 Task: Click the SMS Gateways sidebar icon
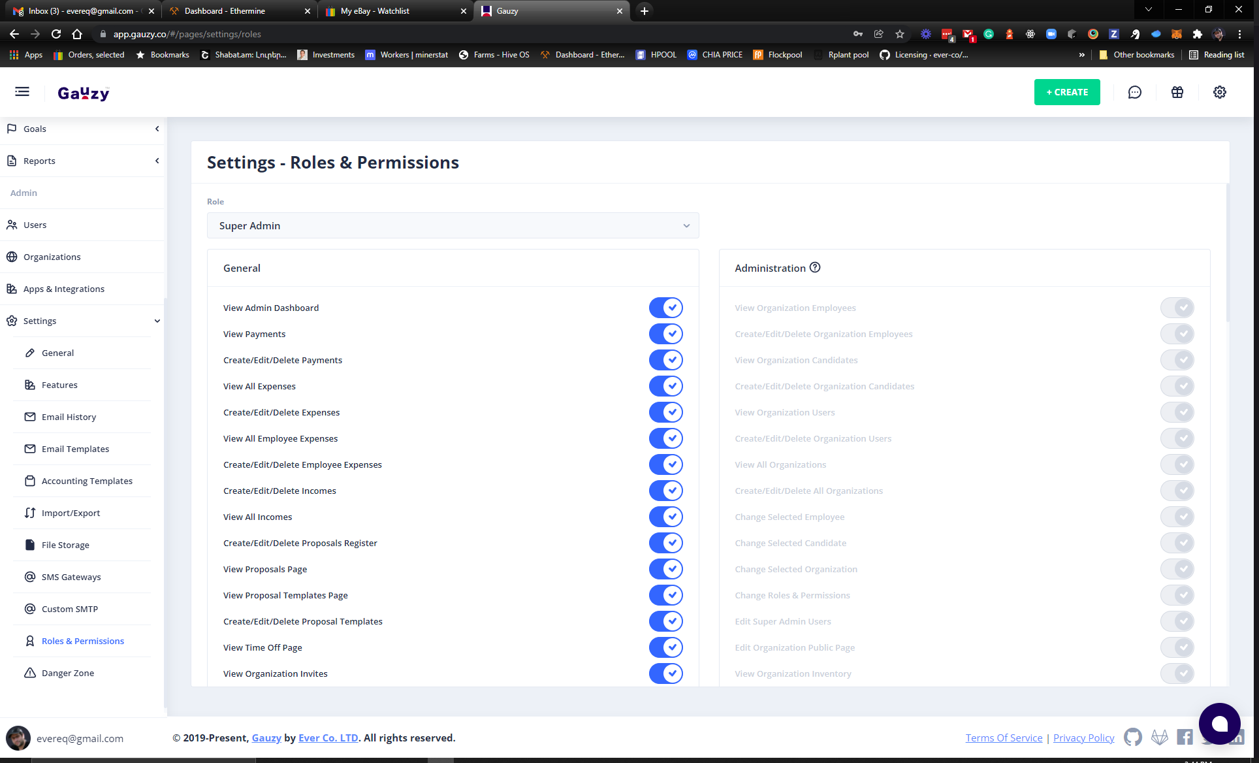[x=30, y=576]
